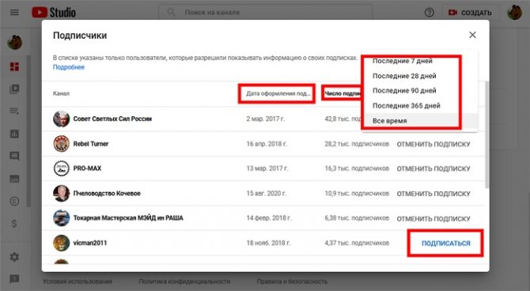Open the Send feedback icon in sidebar
Screen dimensions: 530x291
click(x=14, y=279)
